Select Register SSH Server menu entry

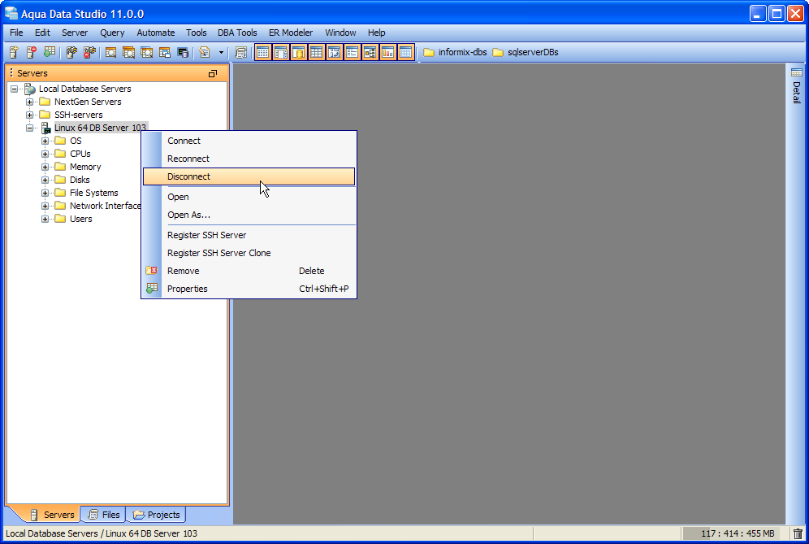(249, 235)
